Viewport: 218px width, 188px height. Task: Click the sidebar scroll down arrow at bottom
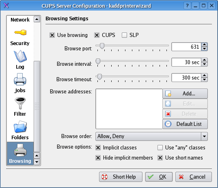(x=37, y=162)
